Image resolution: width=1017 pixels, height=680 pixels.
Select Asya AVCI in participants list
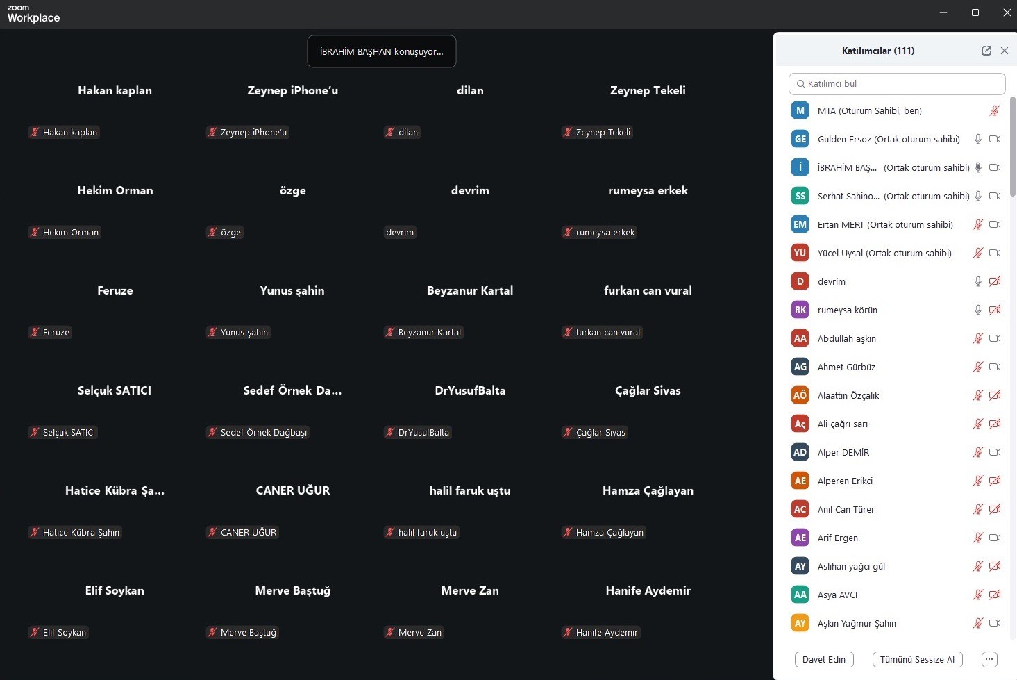[x=837, y=595]
